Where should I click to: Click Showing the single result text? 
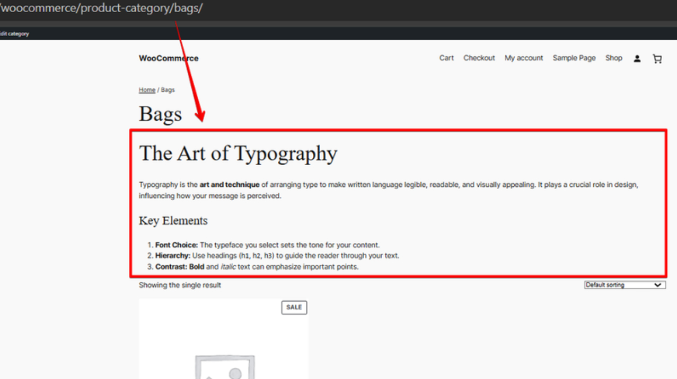pyautogui.click(x=180, y=285)
